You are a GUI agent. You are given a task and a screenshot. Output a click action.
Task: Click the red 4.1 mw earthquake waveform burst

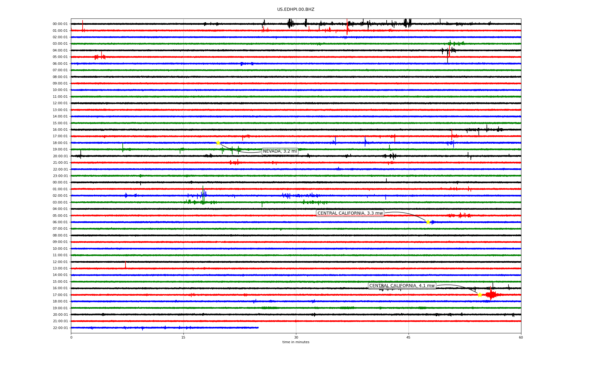click(491, 295)
